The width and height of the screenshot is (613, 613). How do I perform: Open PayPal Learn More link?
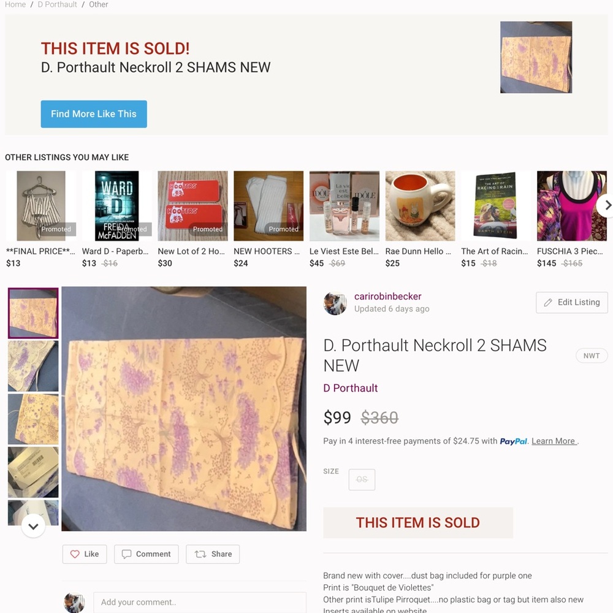pyautogui.click(x=554, y=441)
